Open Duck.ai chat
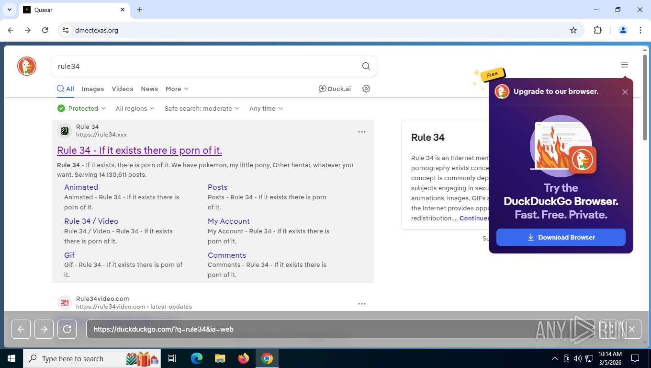This screenshot has width=651, height=368. (335, 89)
